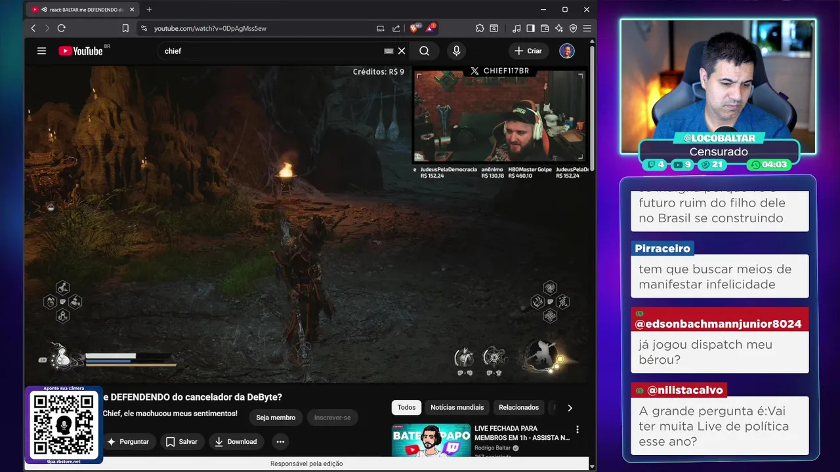Open the BATE PAPO video thumbnail

pos(431,441)
